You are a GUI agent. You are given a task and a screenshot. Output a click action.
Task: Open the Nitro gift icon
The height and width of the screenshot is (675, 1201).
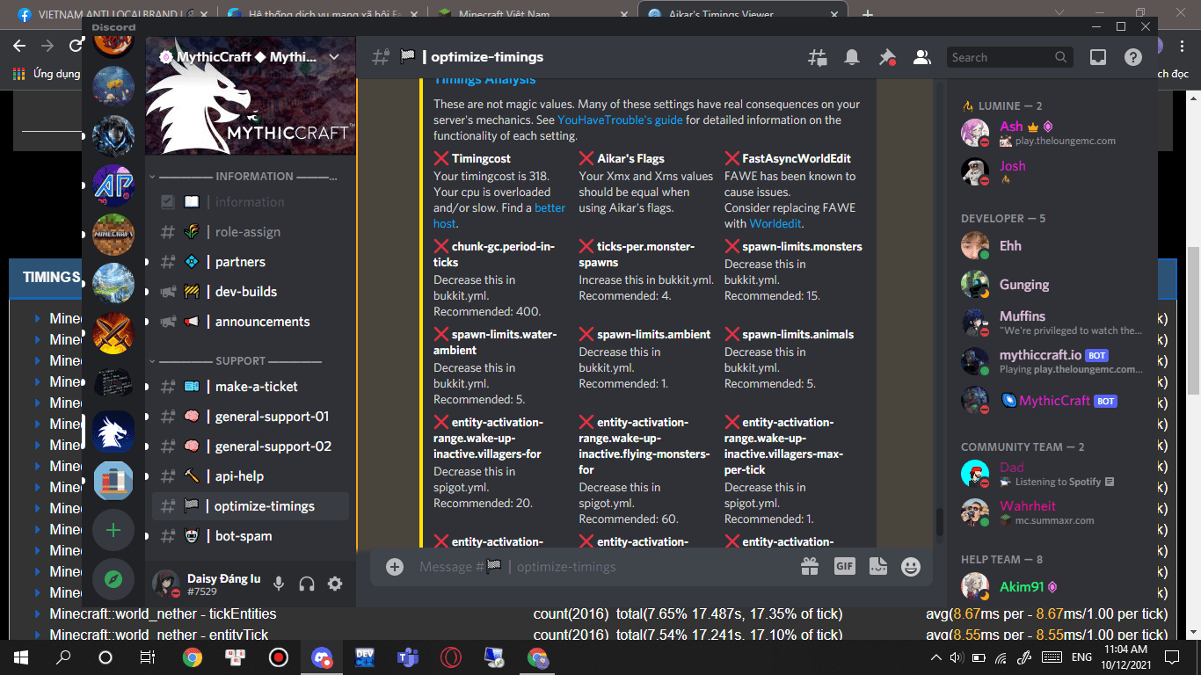[x=810, y=567]
